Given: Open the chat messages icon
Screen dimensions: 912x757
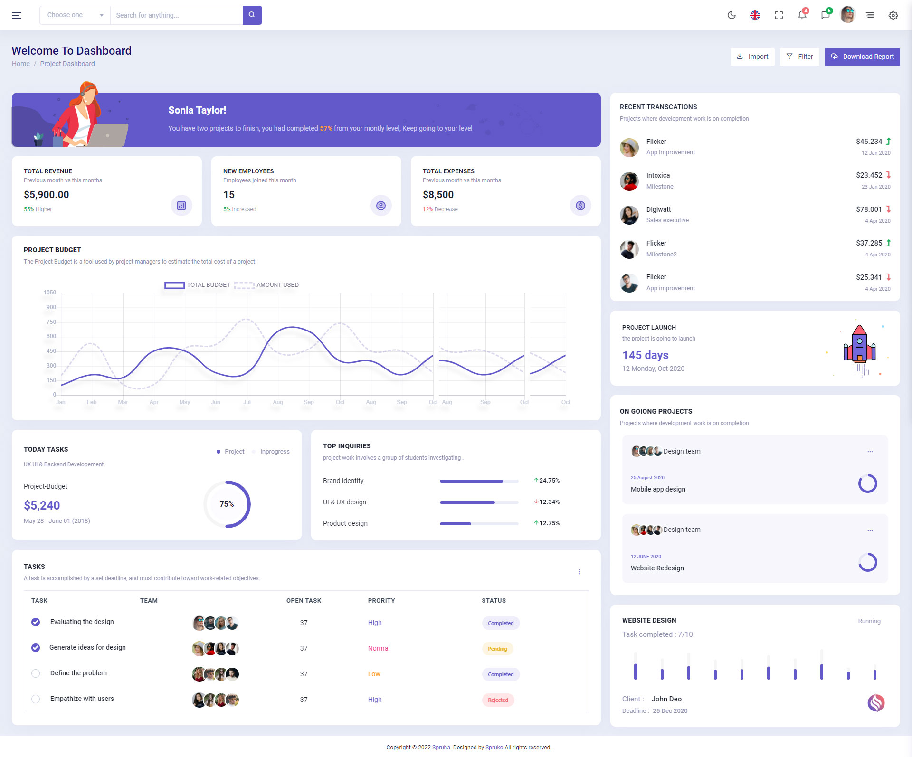Looking at the screenshot, I should (x=826, y=15).
